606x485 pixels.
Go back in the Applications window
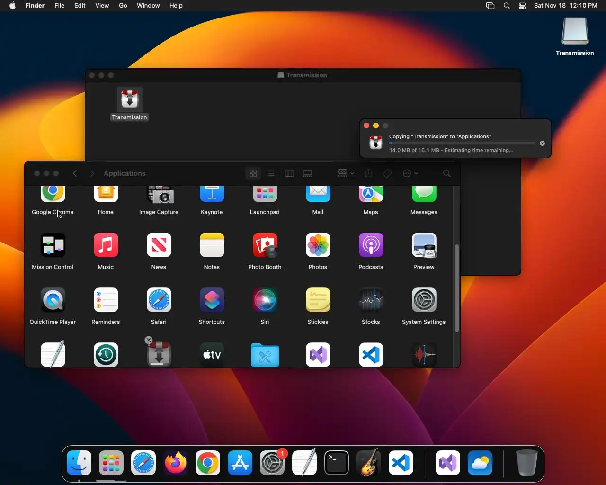coord(75,173)
